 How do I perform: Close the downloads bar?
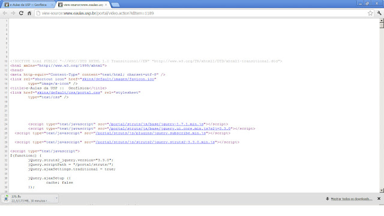(379, 199)
